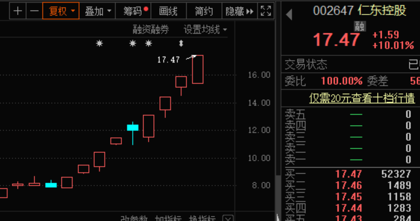
Task: Open 设置均线 dropdown
Action: point(205,29)
